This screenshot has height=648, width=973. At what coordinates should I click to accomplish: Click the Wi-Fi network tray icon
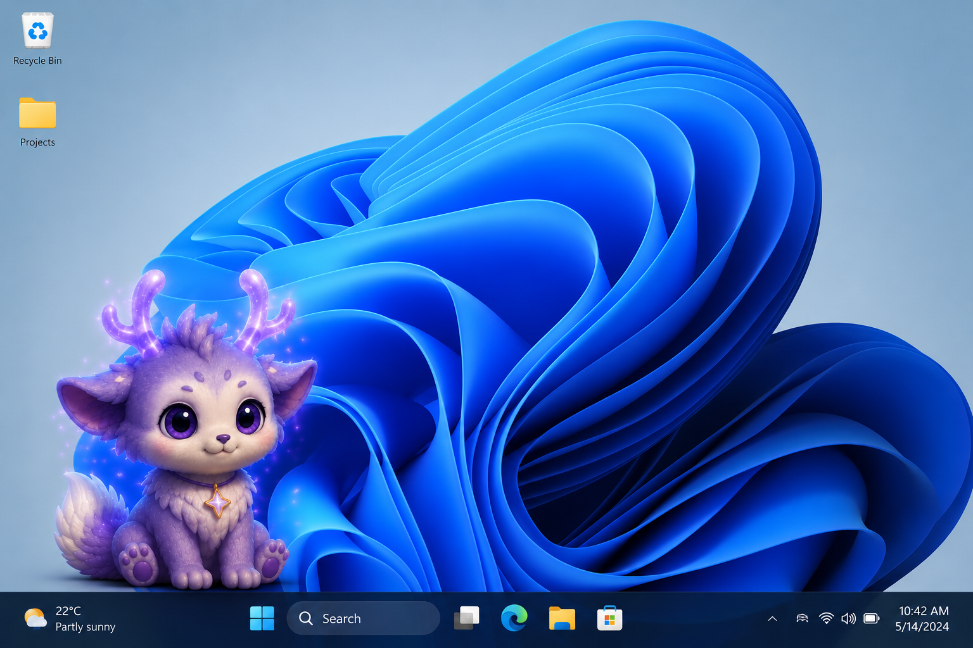click(x=826, y=618)
